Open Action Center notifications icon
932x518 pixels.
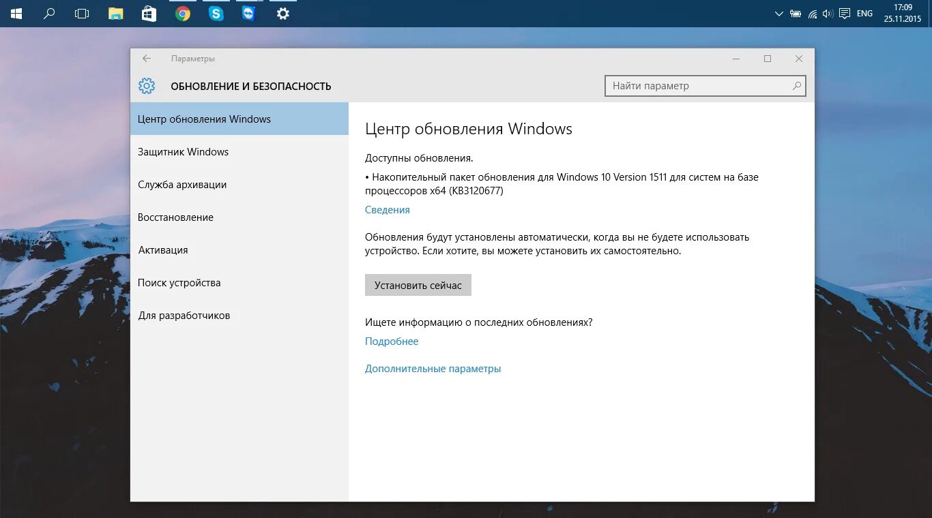point(845,14)
